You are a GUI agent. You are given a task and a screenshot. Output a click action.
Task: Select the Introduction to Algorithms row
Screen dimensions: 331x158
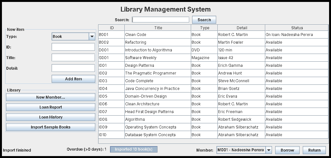213,50
